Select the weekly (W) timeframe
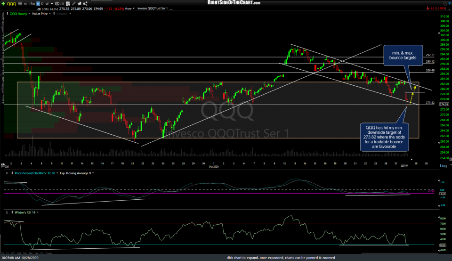This screenshot has height=261, width=452. (47, 4)
